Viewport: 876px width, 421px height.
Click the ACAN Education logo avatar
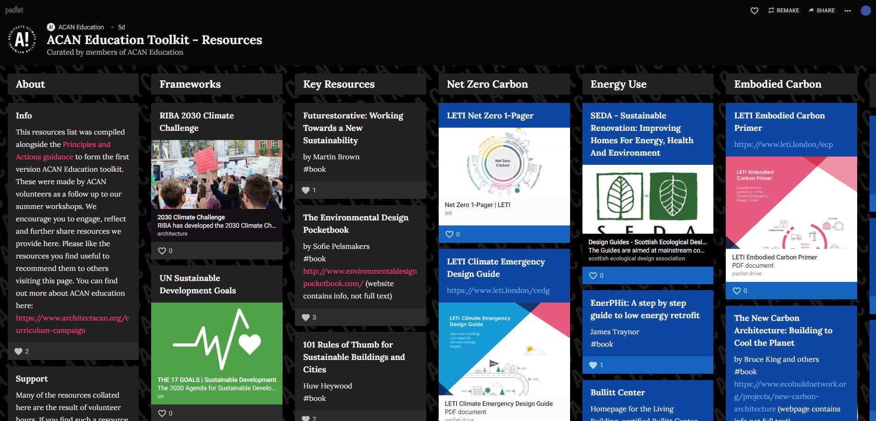coord(22,39)
